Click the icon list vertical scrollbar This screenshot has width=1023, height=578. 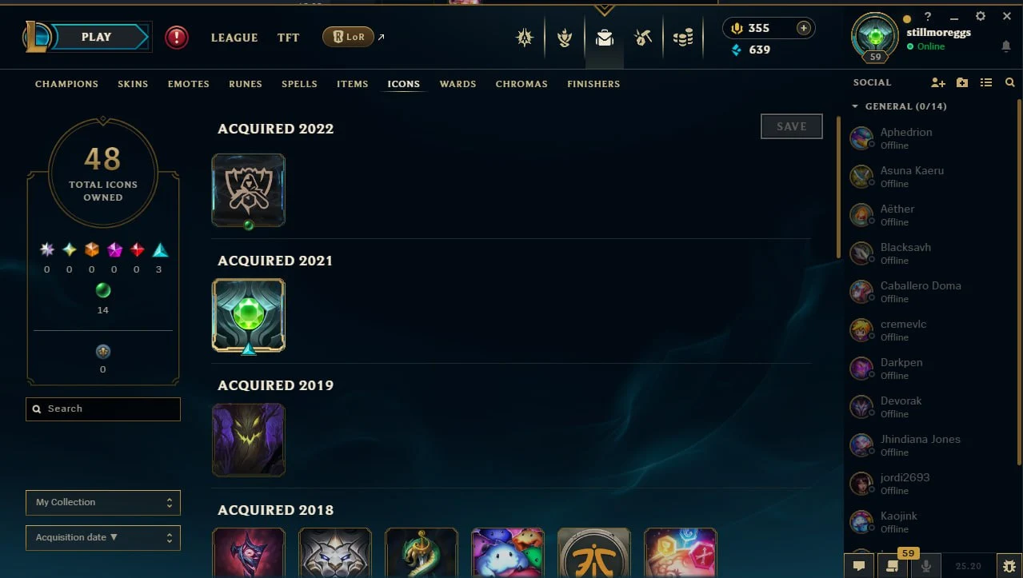pyautogui.click(x=838, y=188)
